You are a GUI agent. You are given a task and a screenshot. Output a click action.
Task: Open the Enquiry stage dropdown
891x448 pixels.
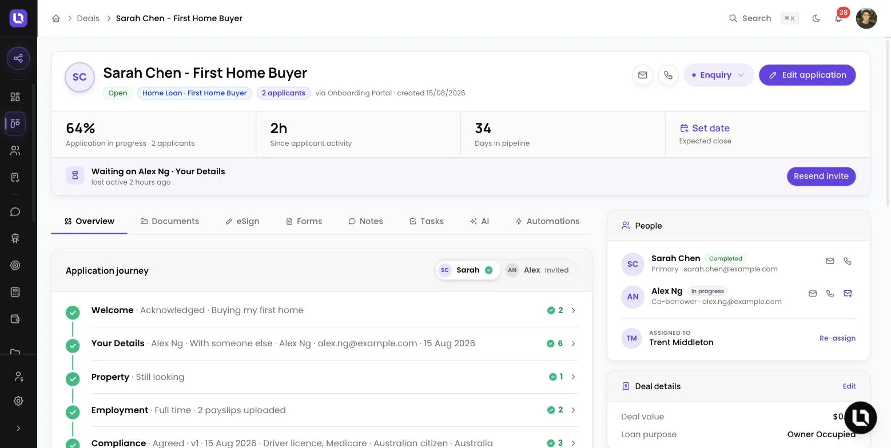[718, 75]
